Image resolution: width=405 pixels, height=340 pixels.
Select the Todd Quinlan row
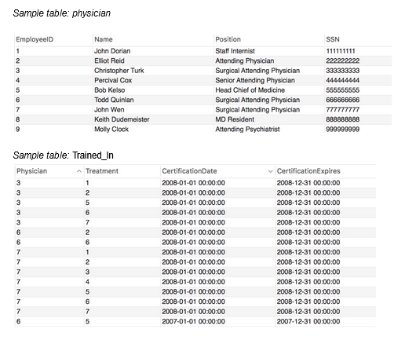(x=203, y=100)
